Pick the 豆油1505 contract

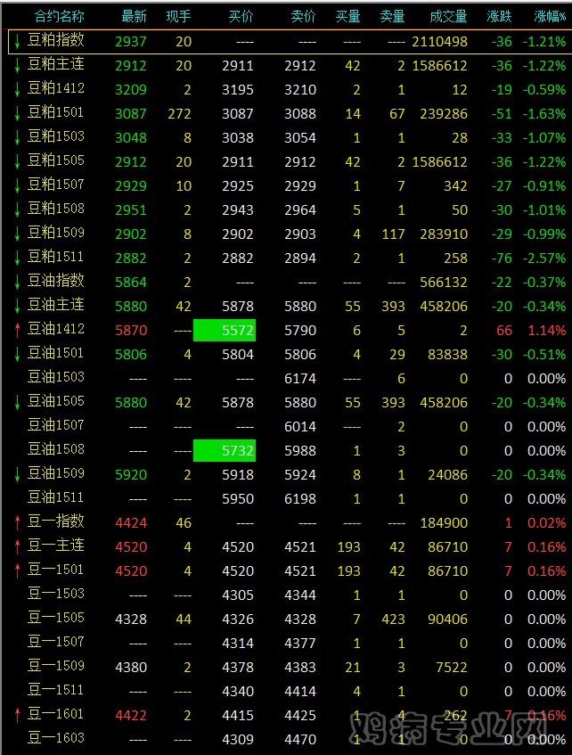pos(56,402)
